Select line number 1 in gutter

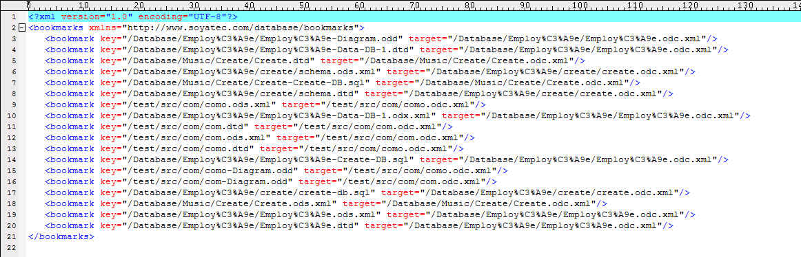point(14,16)
